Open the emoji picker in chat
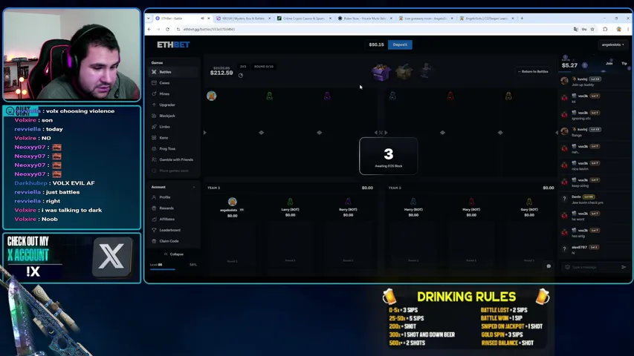Viewport: 634px width, 356px height. [x=567, y=267]
